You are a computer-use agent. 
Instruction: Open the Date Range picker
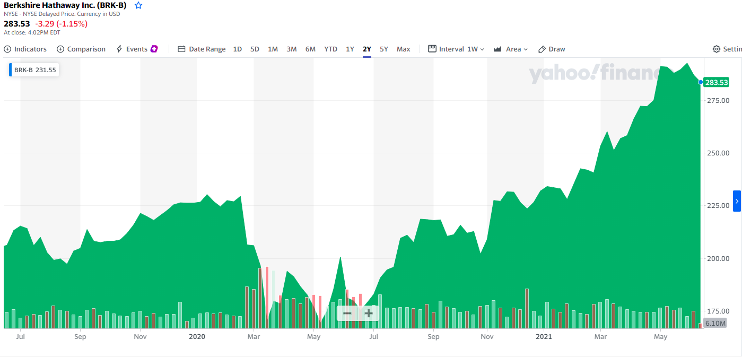click(202, 49)
